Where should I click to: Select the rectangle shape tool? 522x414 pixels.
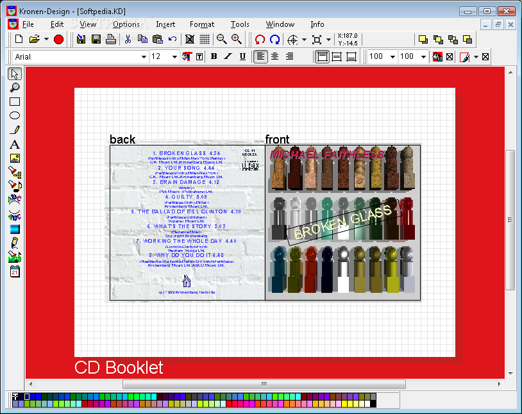pos(15,101)
